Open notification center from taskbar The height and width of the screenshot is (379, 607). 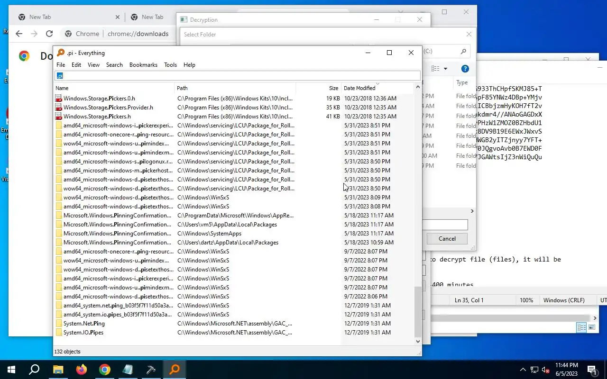click(x=592, y=370)
